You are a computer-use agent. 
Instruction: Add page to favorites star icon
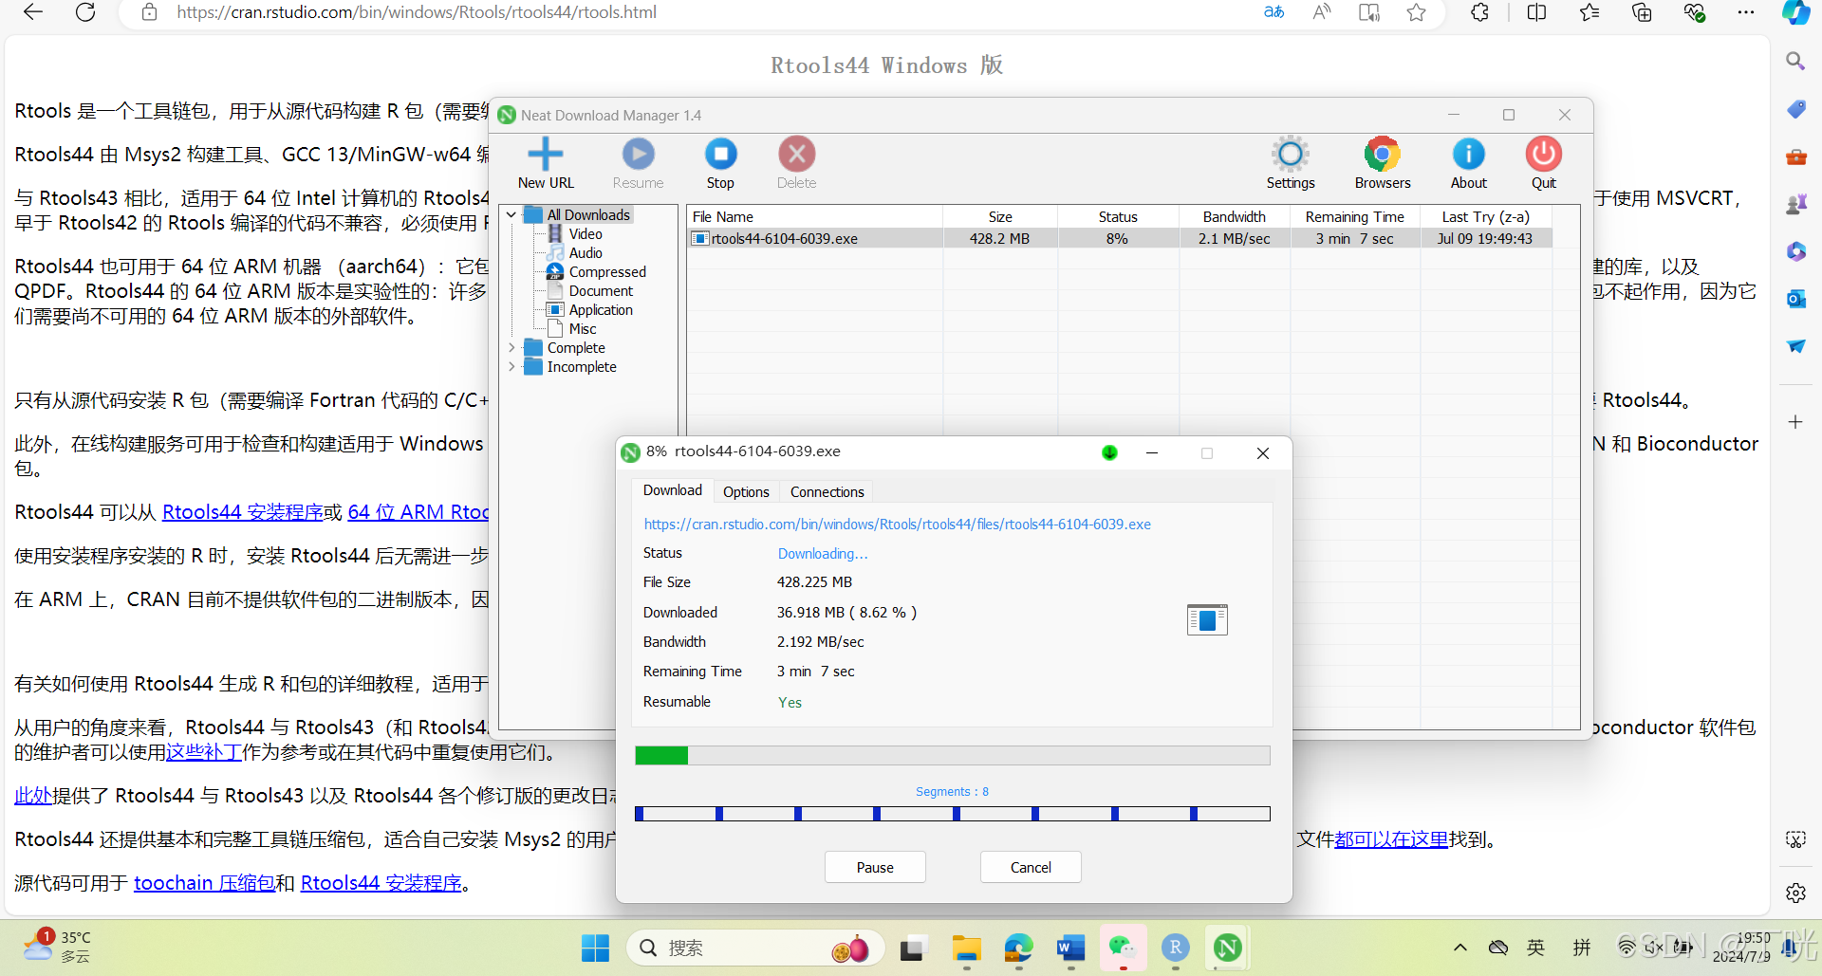1416,12
